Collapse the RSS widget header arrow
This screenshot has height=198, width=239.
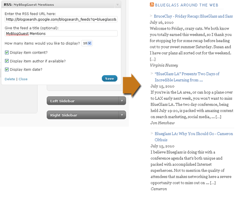(x=118, y=5)
